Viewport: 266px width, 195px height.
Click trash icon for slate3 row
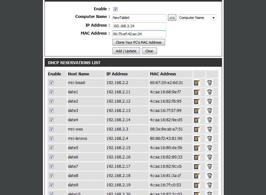click(210, 111)
